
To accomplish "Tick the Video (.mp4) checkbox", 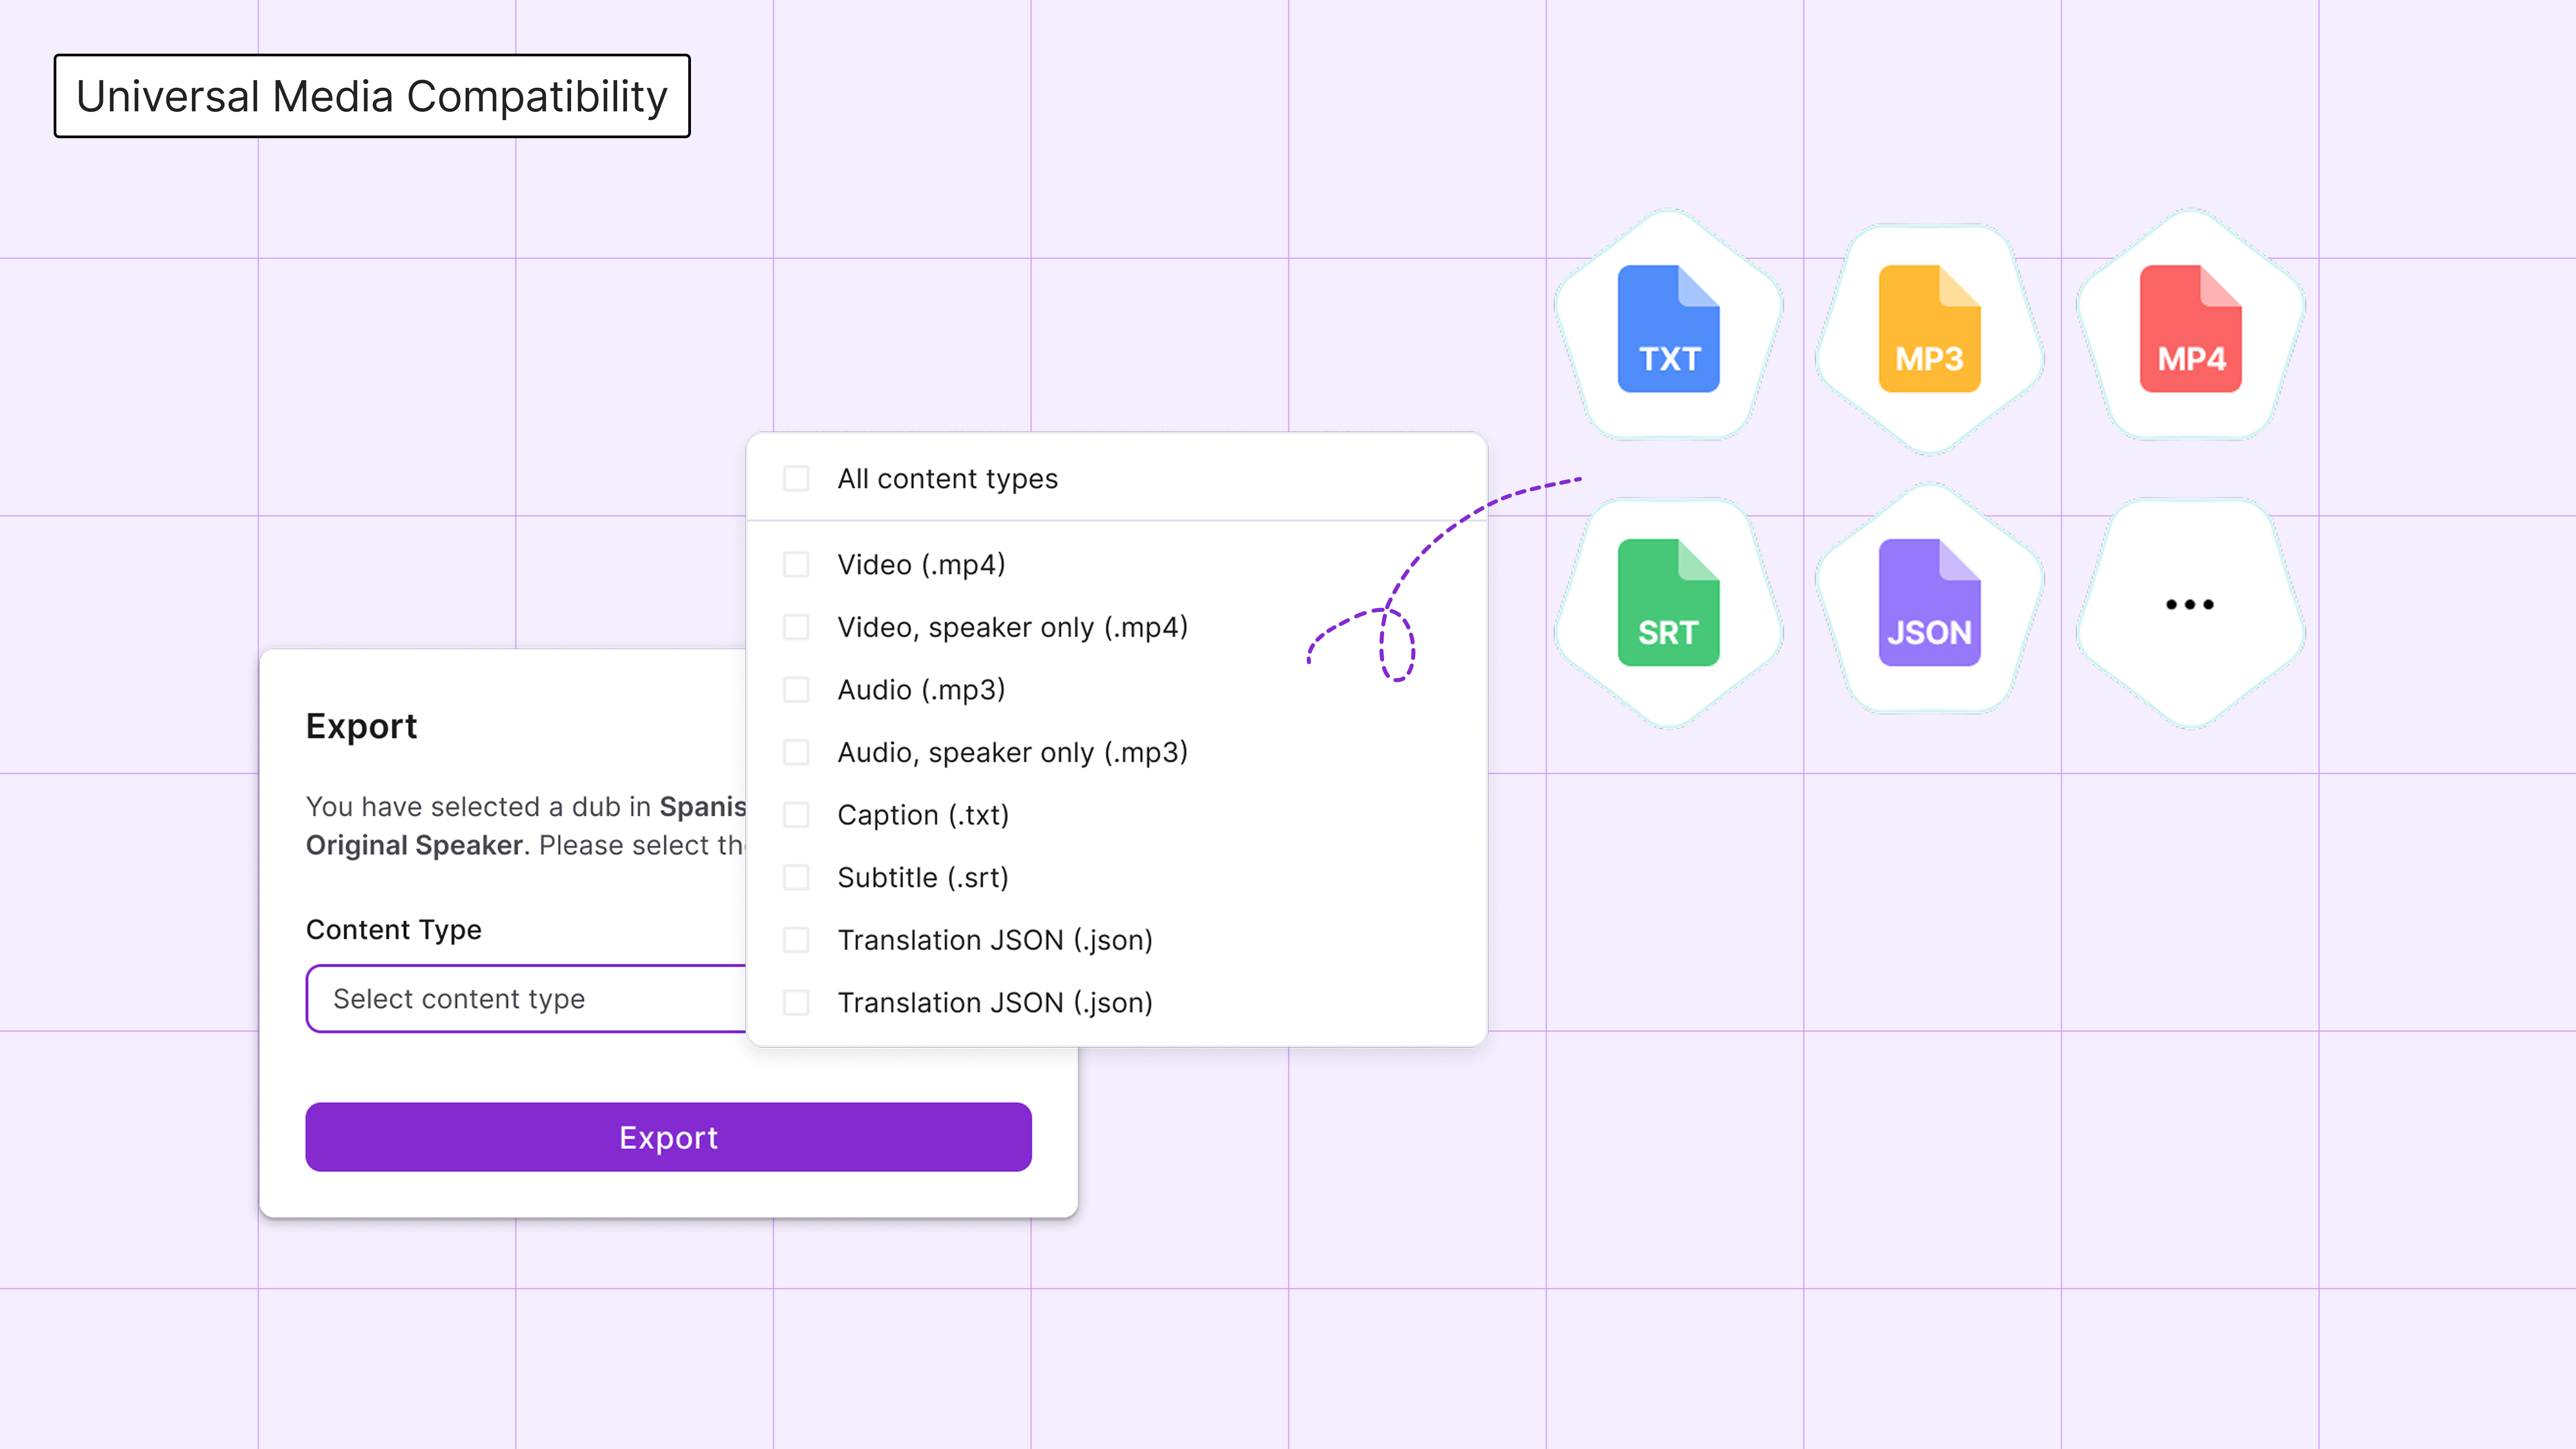I will [x=796, y=565].
